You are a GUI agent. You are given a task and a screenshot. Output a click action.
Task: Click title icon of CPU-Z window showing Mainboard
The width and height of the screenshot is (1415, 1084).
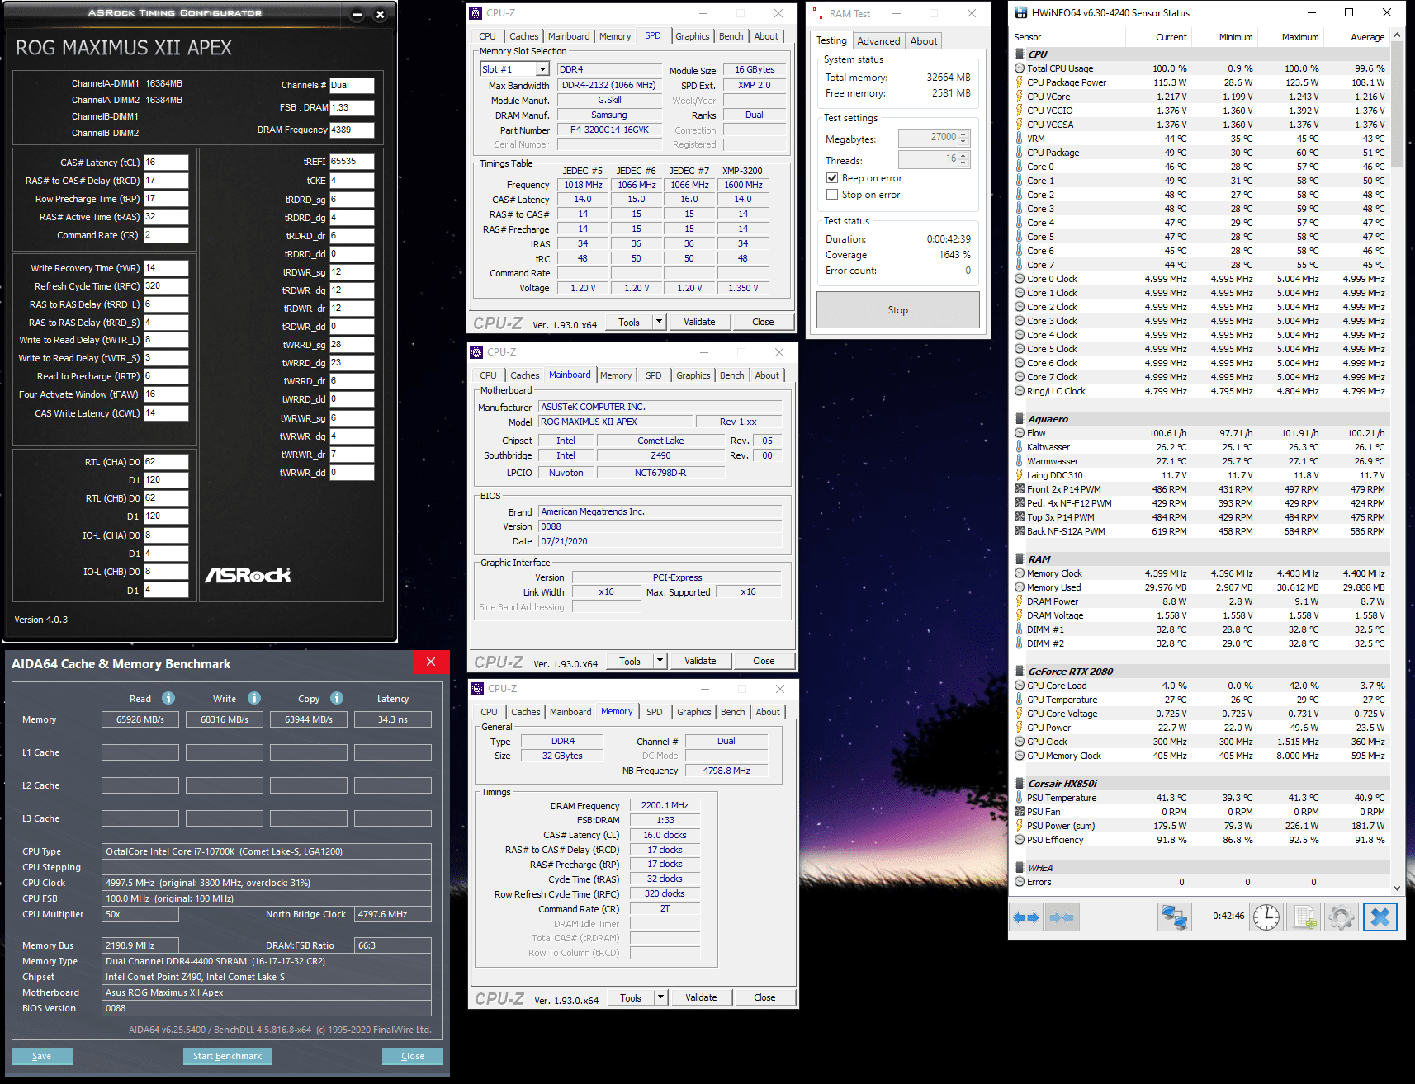click(476, 352)
